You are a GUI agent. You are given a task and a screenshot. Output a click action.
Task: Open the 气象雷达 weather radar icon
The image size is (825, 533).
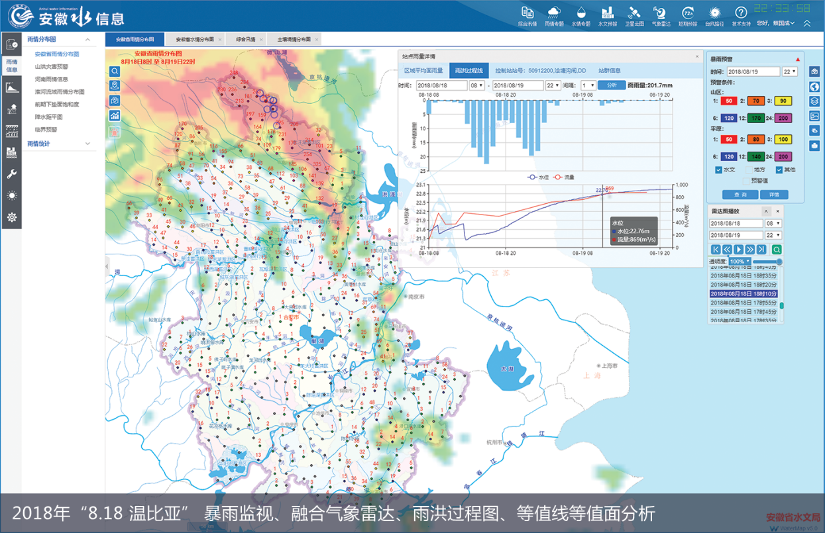coord(660,13)
